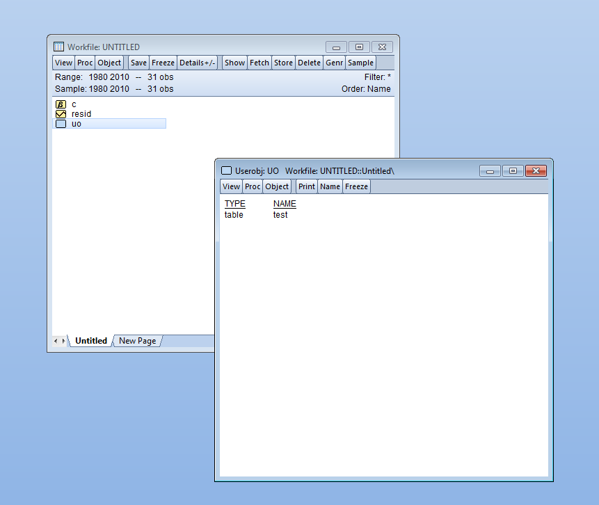Open the Proc menu in Userobj window
The height and width of the screenshot is (505, 599).
tap(253, 186)
